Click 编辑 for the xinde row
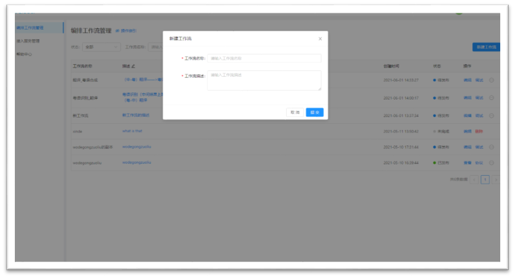Viewport: 515px width, 278px height. [467, 131]
